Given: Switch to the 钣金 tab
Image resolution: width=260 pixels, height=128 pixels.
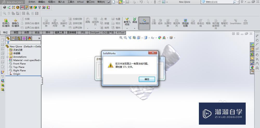Looking at the screenshot, I should click(x=37, y=32).
